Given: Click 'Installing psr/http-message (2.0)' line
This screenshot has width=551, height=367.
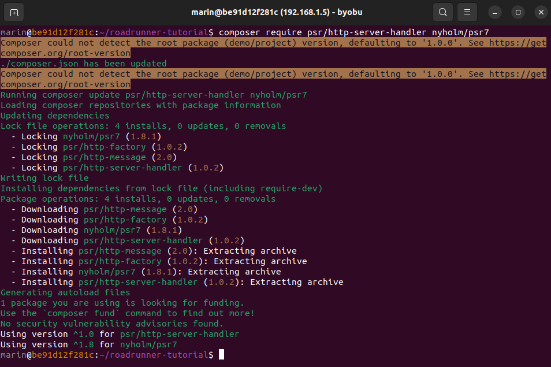Looking at the screenshot, I should coord(154,251).
